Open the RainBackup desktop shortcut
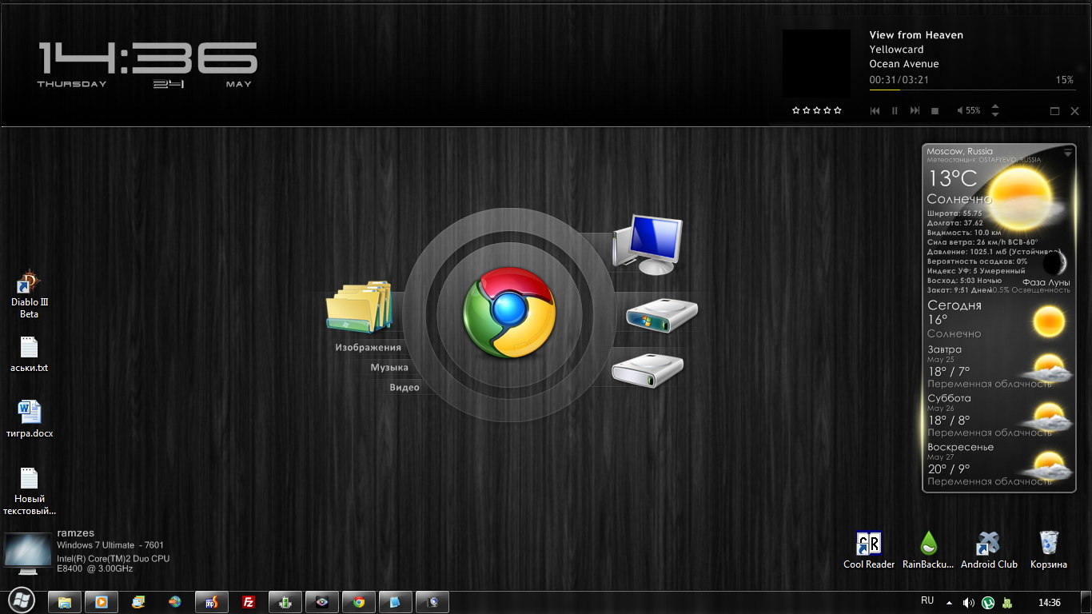The height and width of the screenshot is (614, 1092). 927,544
